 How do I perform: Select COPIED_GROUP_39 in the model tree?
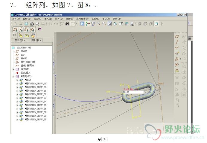(36, 119)
